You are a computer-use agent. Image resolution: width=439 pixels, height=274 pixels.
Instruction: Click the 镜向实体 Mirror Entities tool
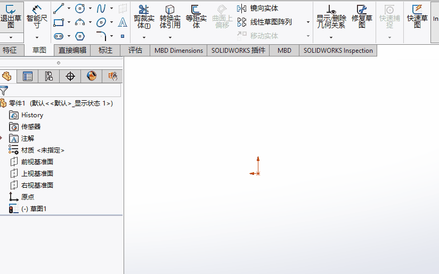click(257, 9)
